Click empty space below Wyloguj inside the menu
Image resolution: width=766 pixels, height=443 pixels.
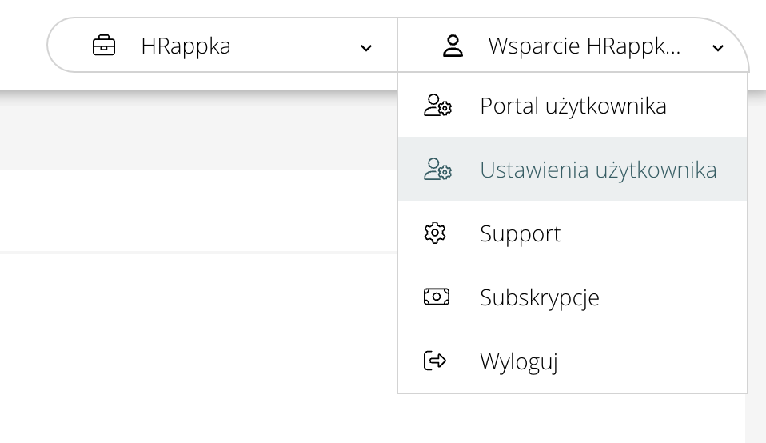573,385
